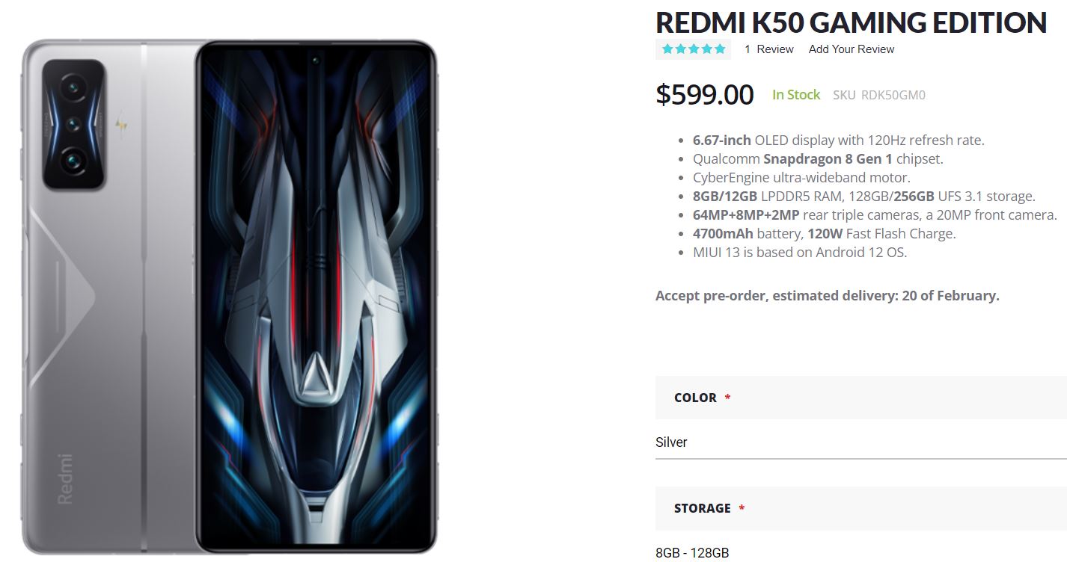Screen dimensions: 1067x562
Task: Click the Redmi logo on the phone back
Action: point(65,478)
